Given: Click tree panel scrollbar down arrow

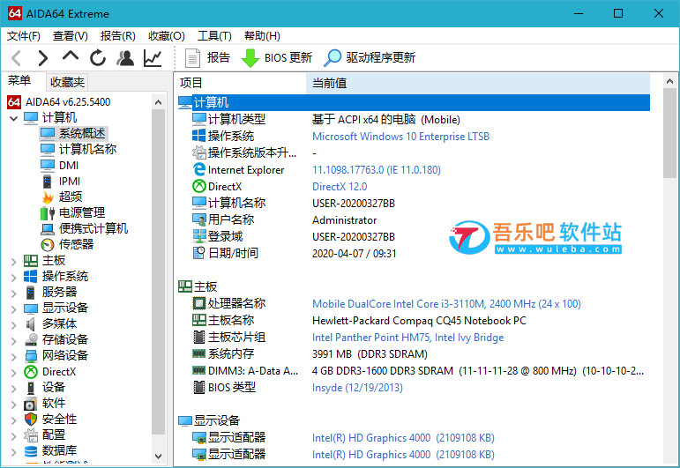Looking at the screenshot, I should (x=158, y=457).
